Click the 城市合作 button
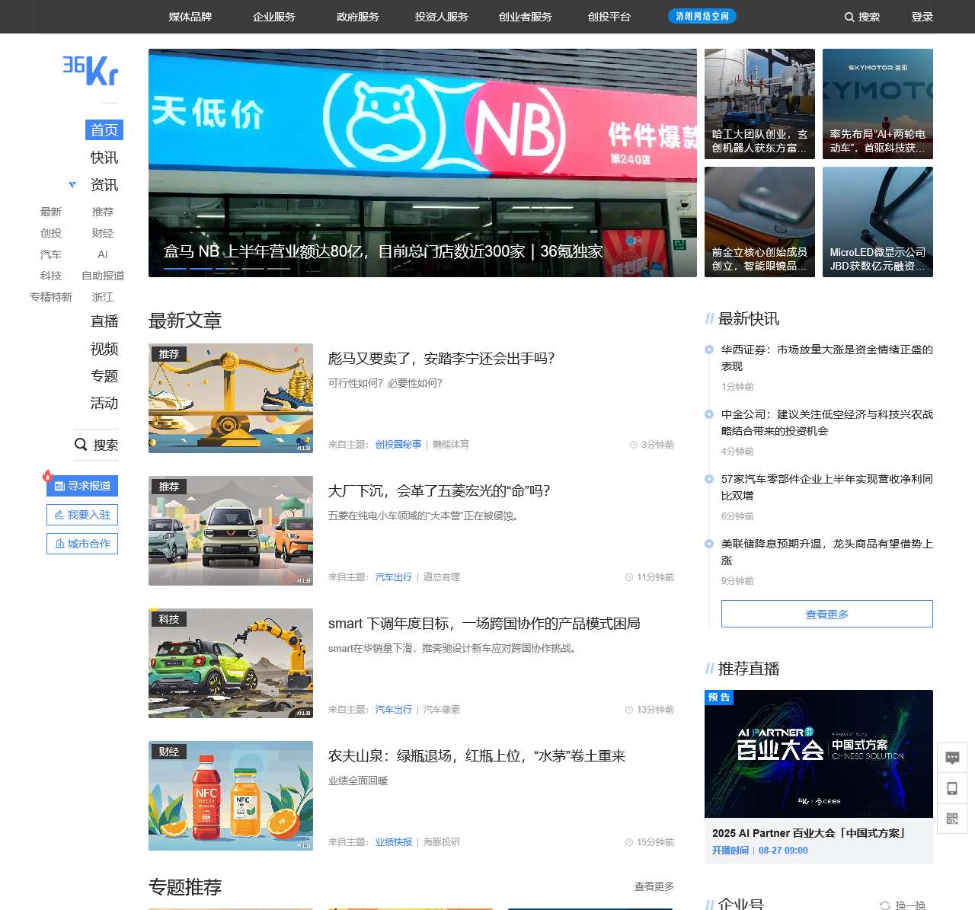Screen dimensions: 975x910 (x=82, y=544)
